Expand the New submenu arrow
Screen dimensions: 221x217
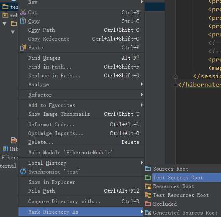[142, 2]
